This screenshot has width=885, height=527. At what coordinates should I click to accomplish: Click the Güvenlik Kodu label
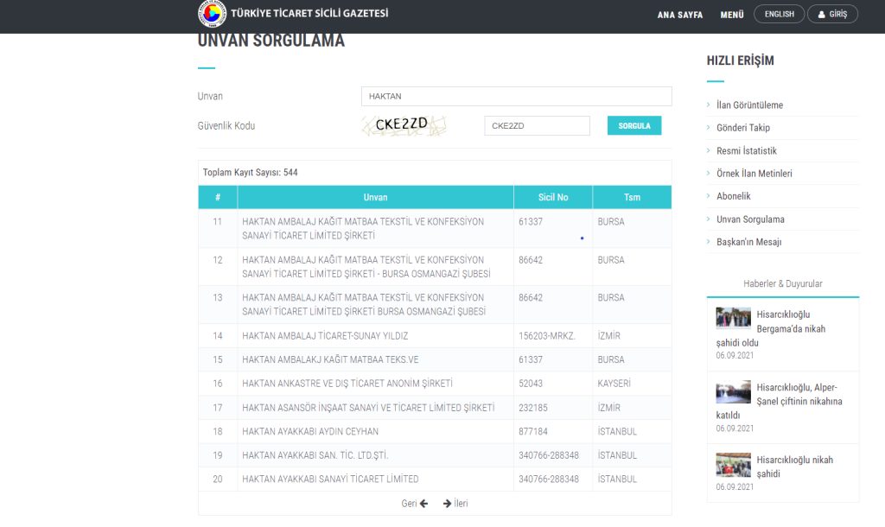coord(226,126)
